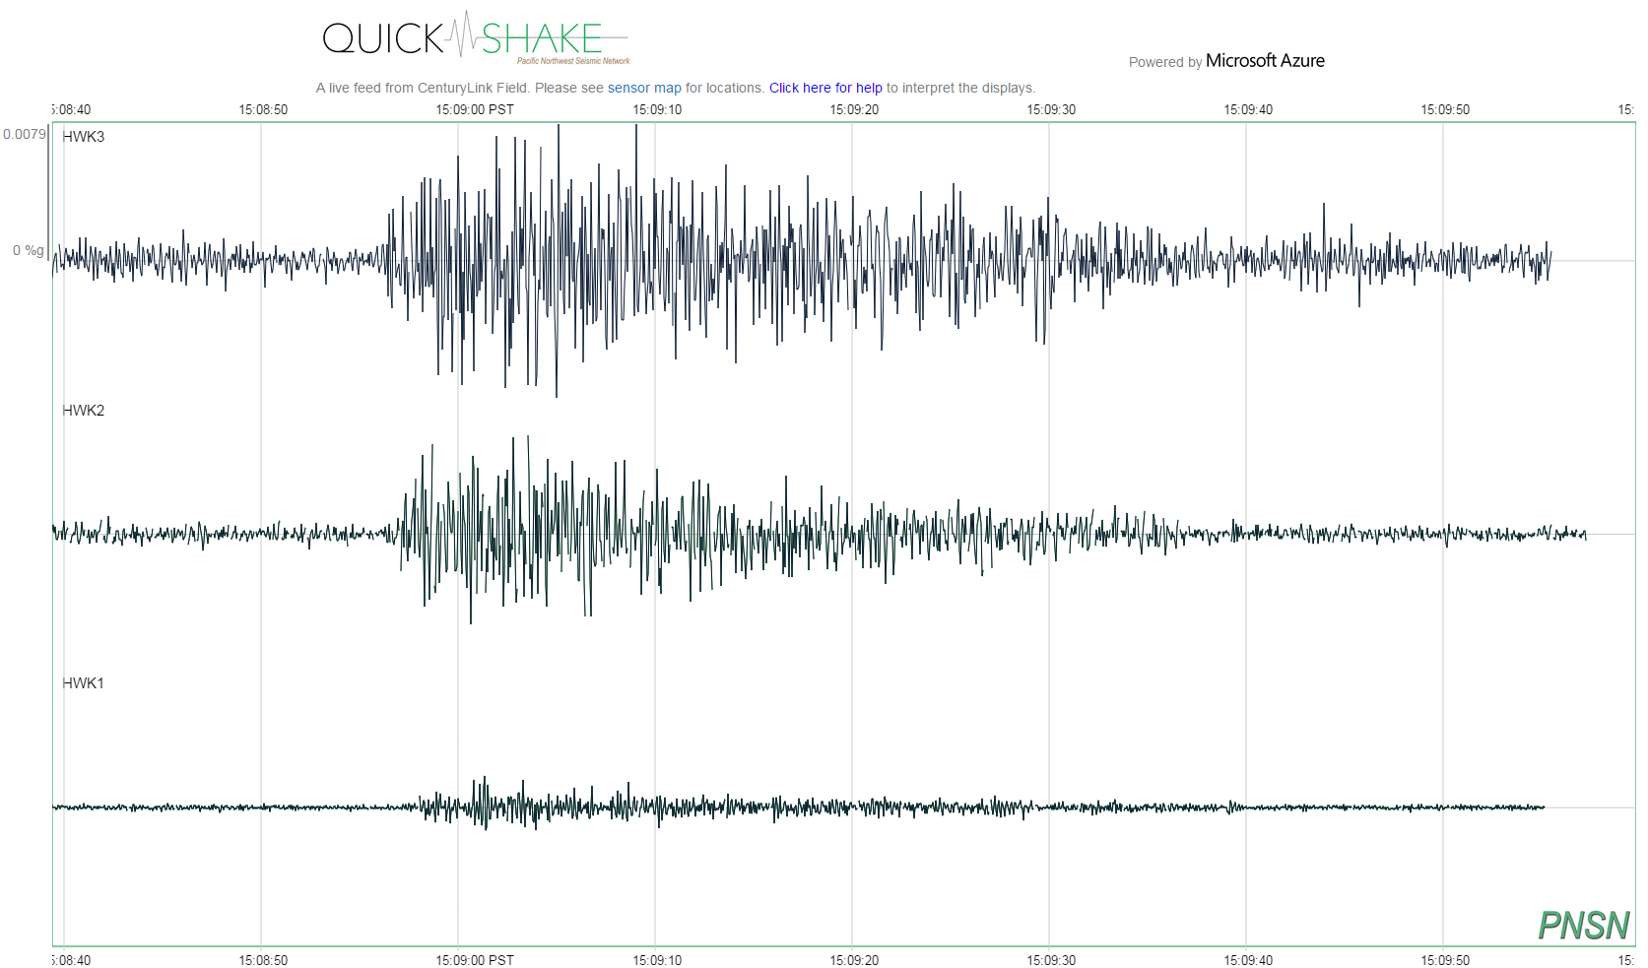Click the bottom 15:09:30 time label
Screen dimensions: 1648x968
[1051, 960]
